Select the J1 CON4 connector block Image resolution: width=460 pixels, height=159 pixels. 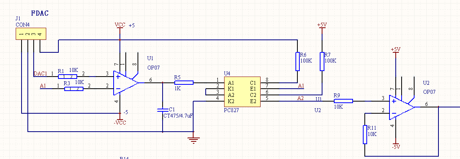click(31, 34)
